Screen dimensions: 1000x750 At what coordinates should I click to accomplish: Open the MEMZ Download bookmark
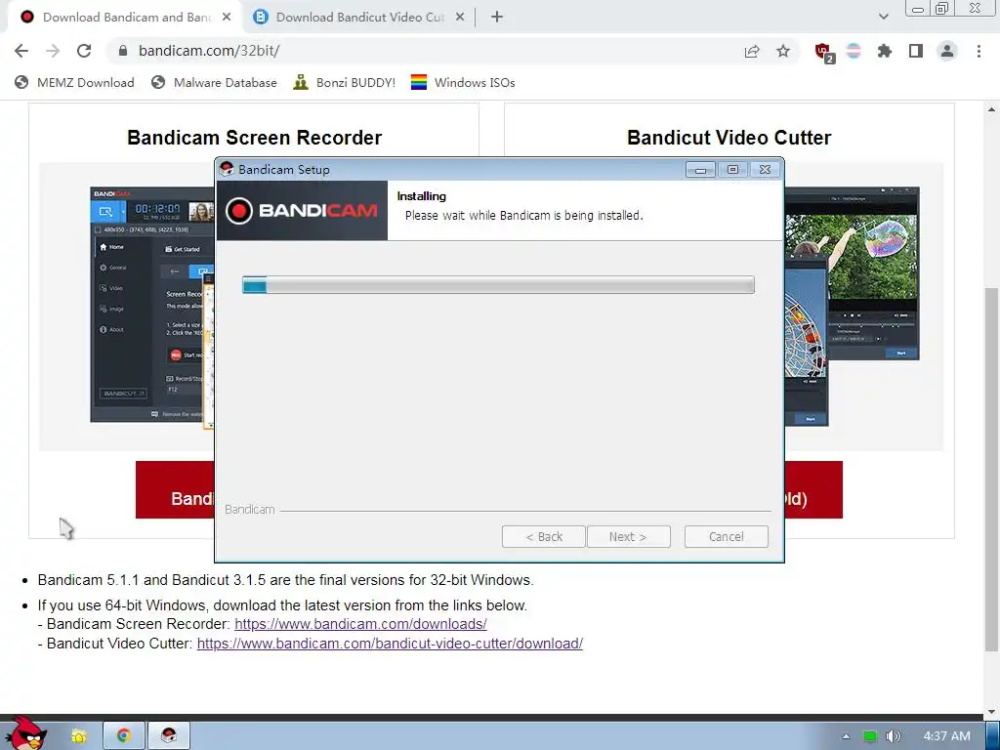pyautogui.click(x=74, y=82)
